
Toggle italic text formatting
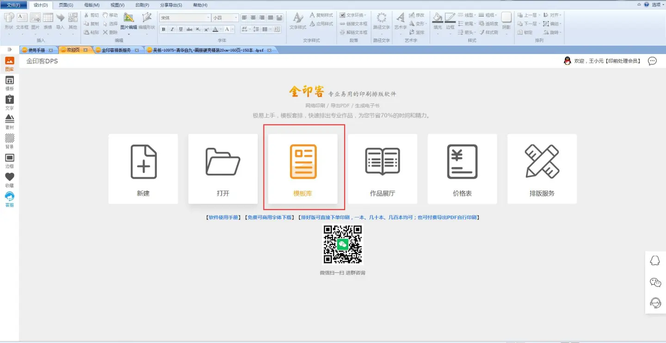[172, 29]
